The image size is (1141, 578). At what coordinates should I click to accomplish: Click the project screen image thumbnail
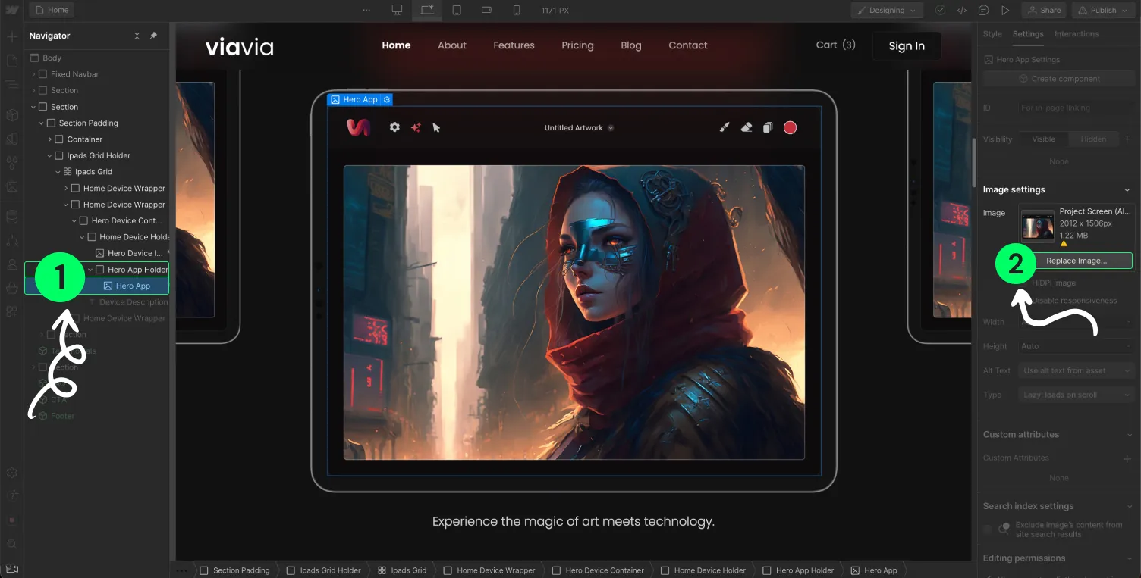pos(1037,227)
